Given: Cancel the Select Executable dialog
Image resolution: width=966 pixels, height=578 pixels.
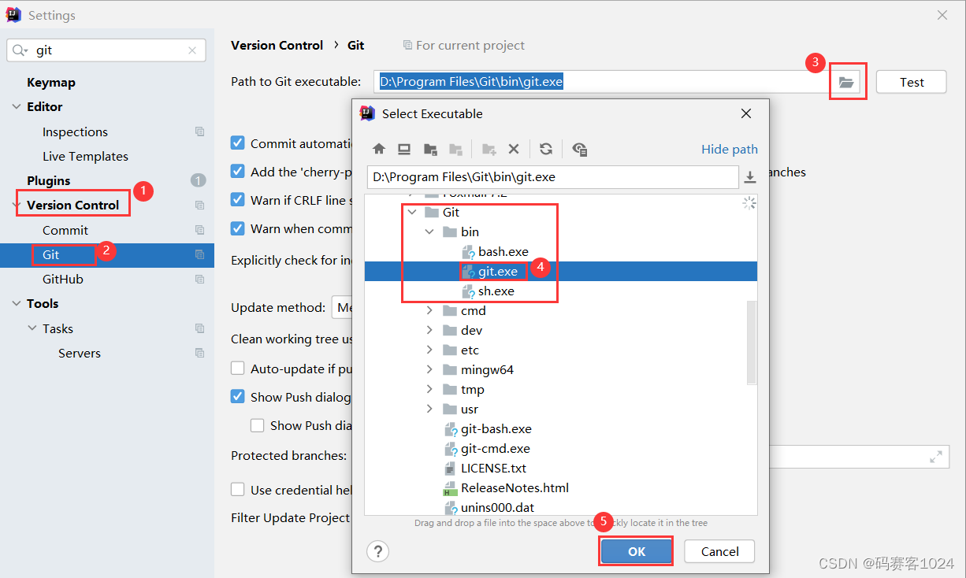Looking at the screenshot, I should click(719, 551).
